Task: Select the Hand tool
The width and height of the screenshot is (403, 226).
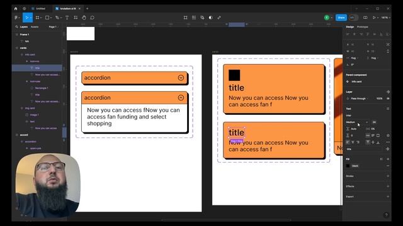Action: [84, 18]
